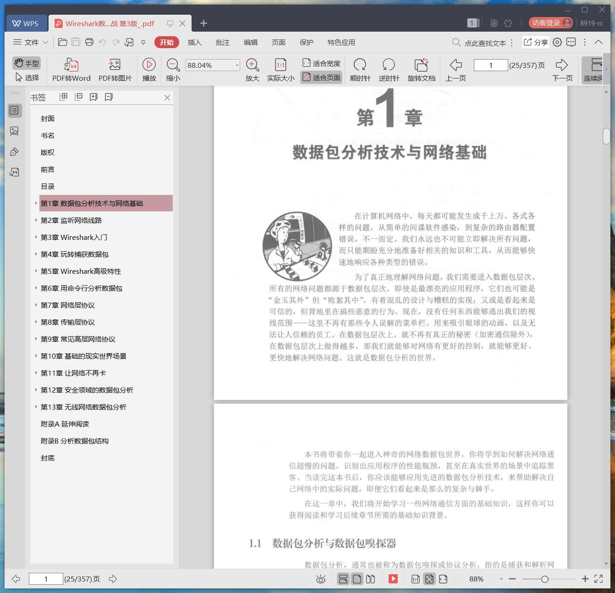This screenshot has width=615, height=593.
Task: Click the add bookmark icon
Action: click(x=93, y=97)
